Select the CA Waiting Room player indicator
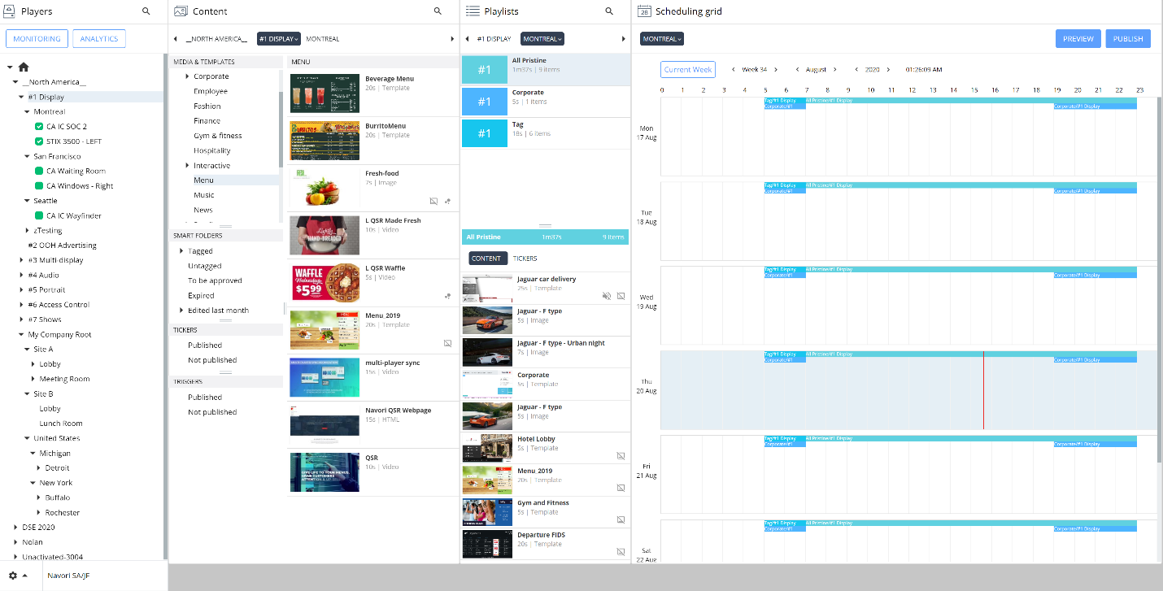This screenshot has height=591, width=1163. (x=39, y=172)
